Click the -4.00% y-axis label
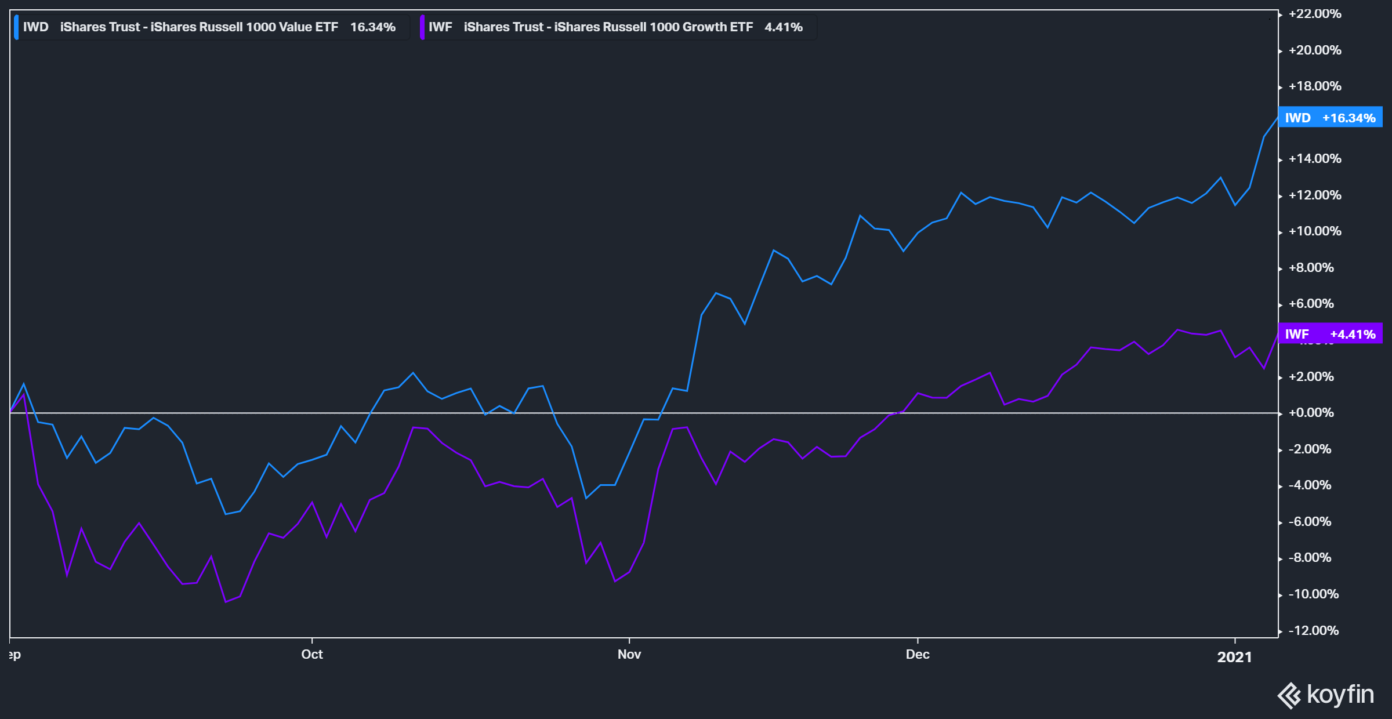The width and height of the screenshot is (1392, 719). pos(1310,485)
